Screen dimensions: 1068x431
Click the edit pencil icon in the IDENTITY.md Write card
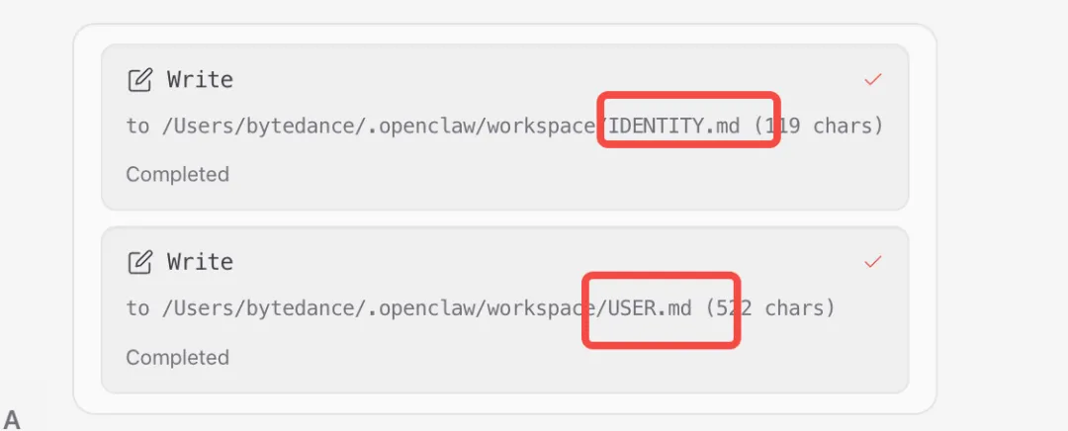pyautogui.click(x=139, y=80)
